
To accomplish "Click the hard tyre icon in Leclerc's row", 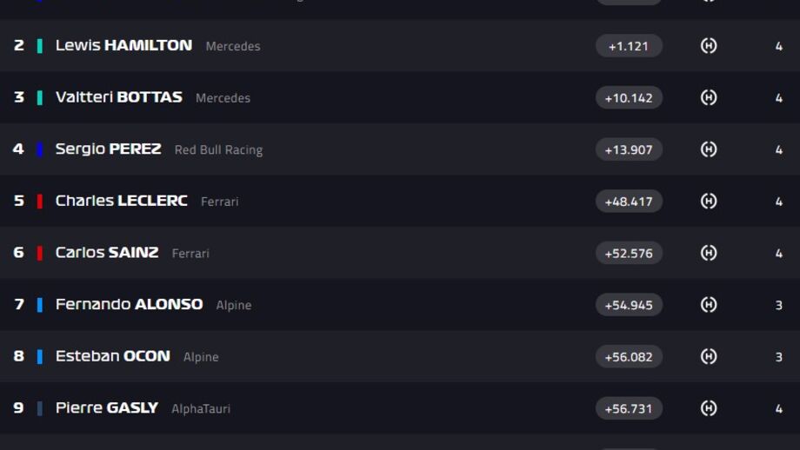I will pyautogui.click(x=708, y=202).
